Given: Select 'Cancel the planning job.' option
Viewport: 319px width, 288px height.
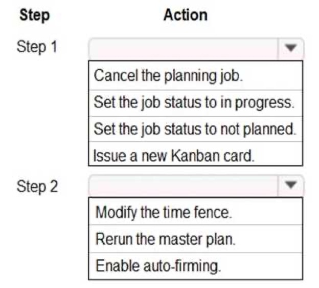Looking at the screenshot, I should [x=195, y=75].
